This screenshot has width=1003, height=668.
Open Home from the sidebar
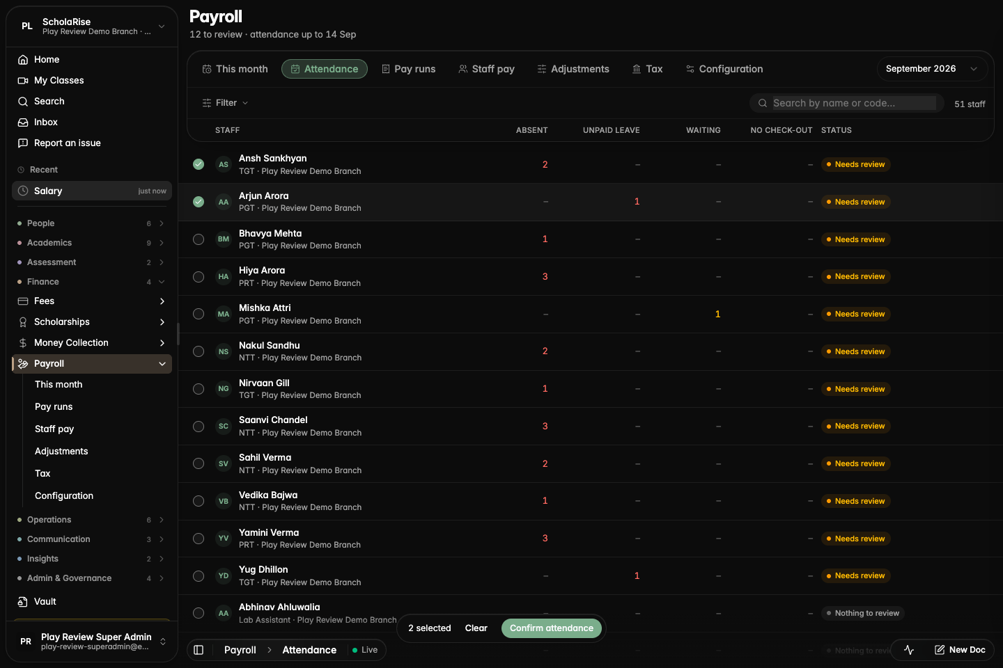tap(92, 59)
